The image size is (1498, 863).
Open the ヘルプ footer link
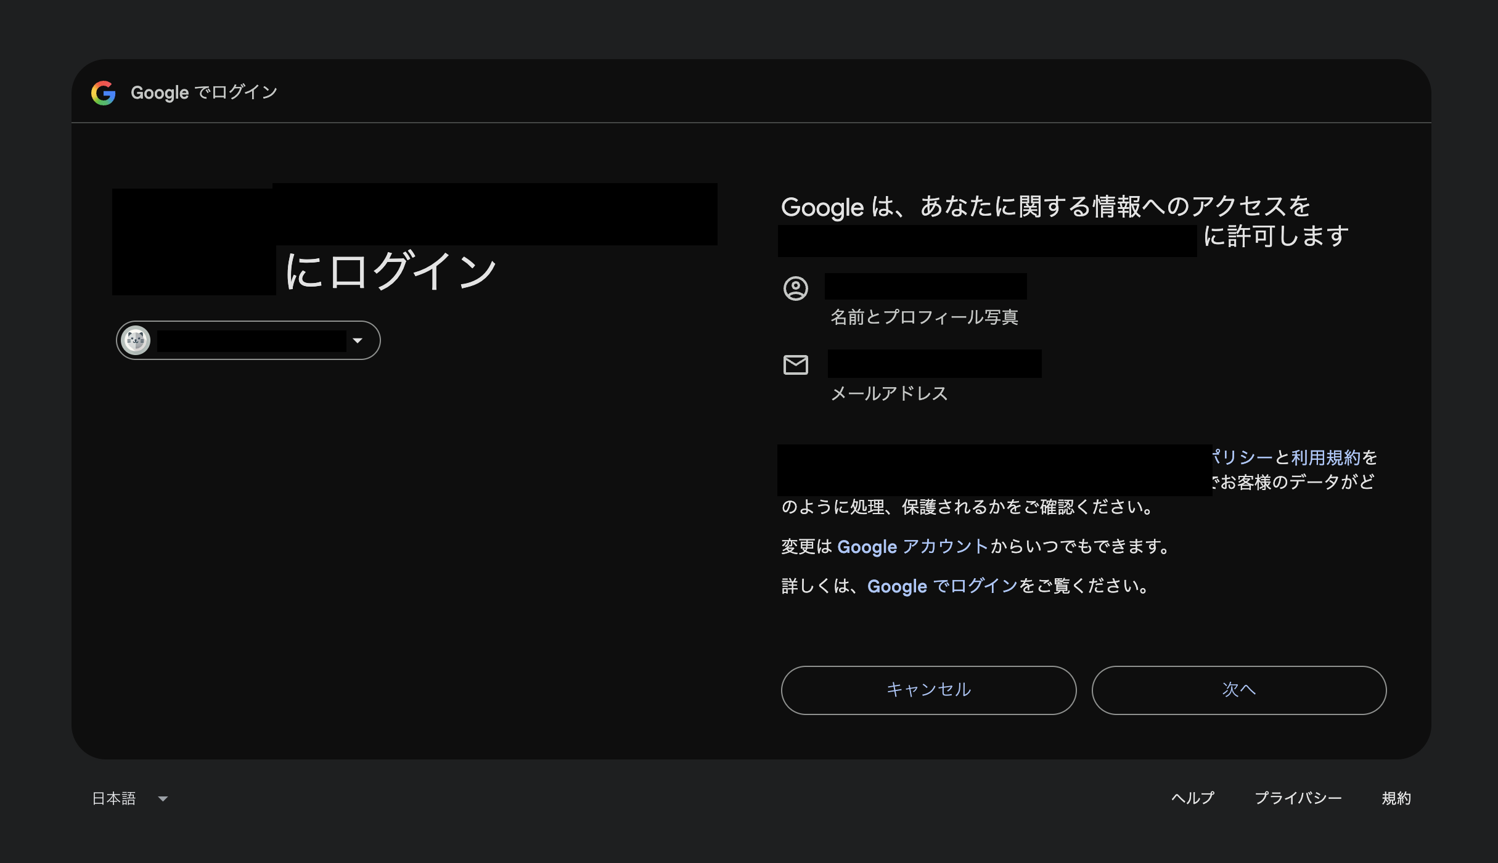[x=1193, y=798]
